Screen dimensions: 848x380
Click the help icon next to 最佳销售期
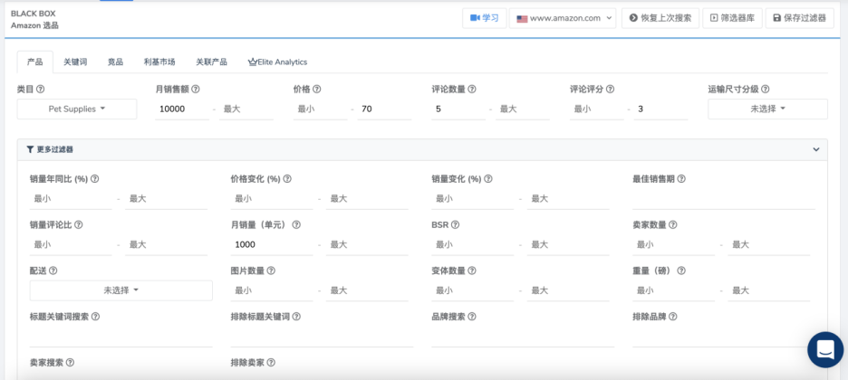[x=681, y=179]
